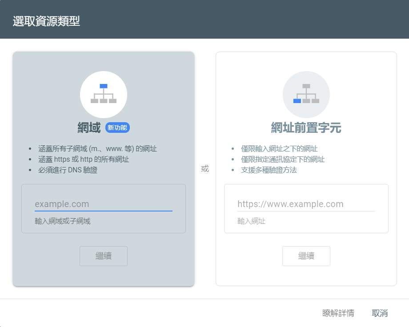Click 繼續 button under the URL prefix field
Viewport: 409px width, 327px height.
[x=306, y=256]
